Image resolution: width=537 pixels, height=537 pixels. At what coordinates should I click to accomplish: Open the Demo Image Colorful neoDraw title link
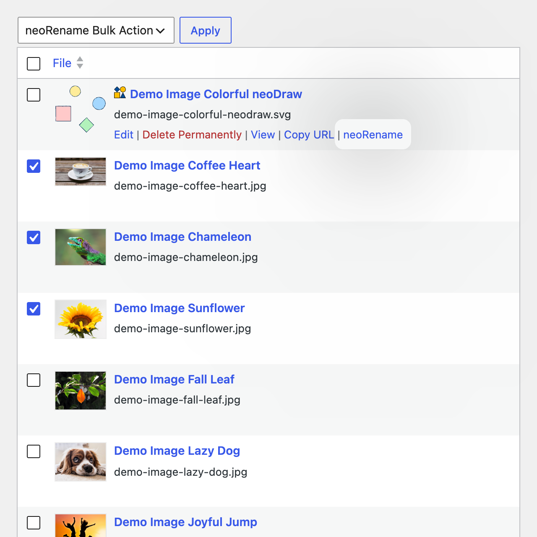pos(216,94)
